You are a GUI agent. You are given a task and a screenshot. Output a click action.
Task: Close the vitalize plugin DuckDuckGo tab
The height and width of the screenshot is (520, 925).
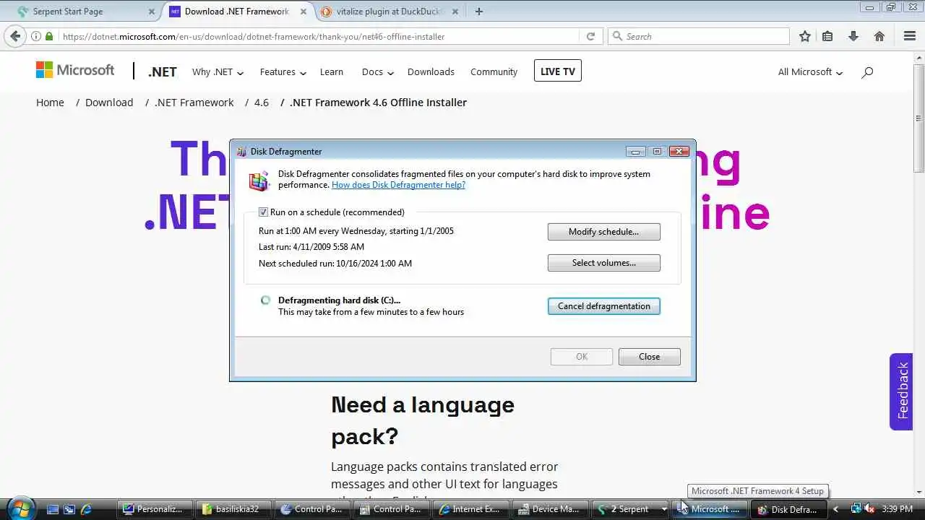coord(455,12)
